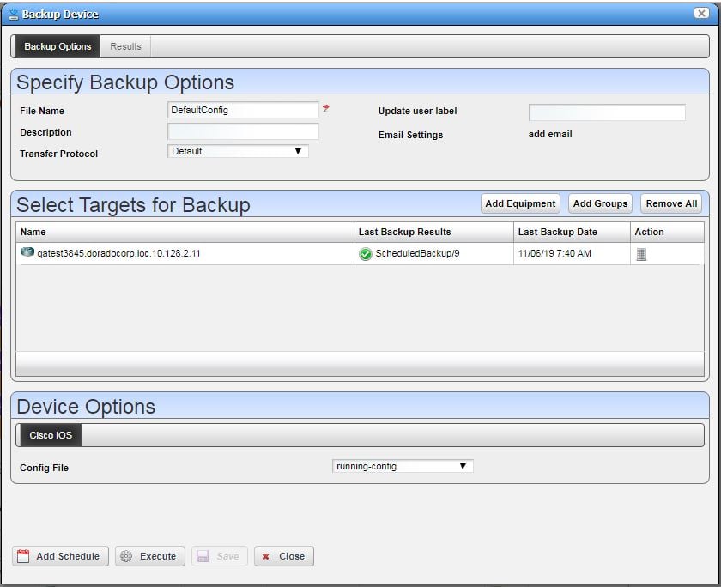Open the Transfer Protocol dropdown
Viewport: 721px width, 587px height.
296,151
